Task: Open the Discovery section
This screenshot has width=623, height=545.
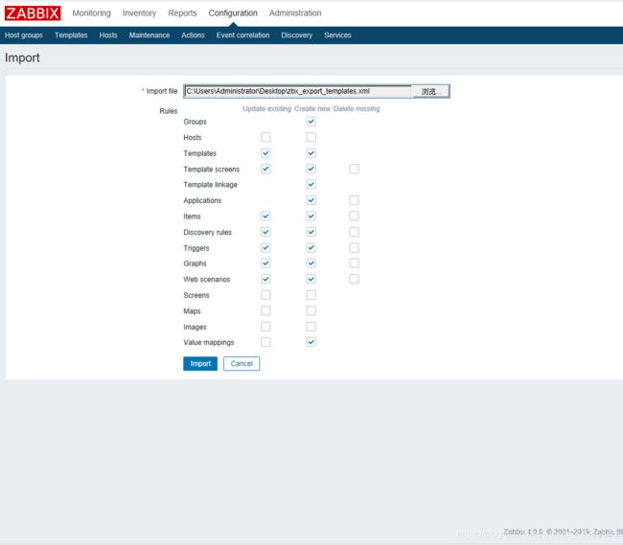Action: point(296,35)
